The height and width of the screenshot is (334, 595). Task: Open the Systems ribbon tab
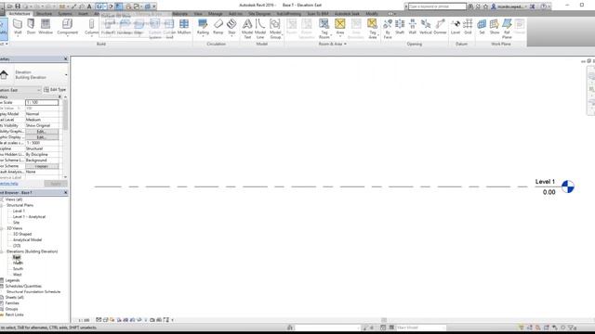65,14
